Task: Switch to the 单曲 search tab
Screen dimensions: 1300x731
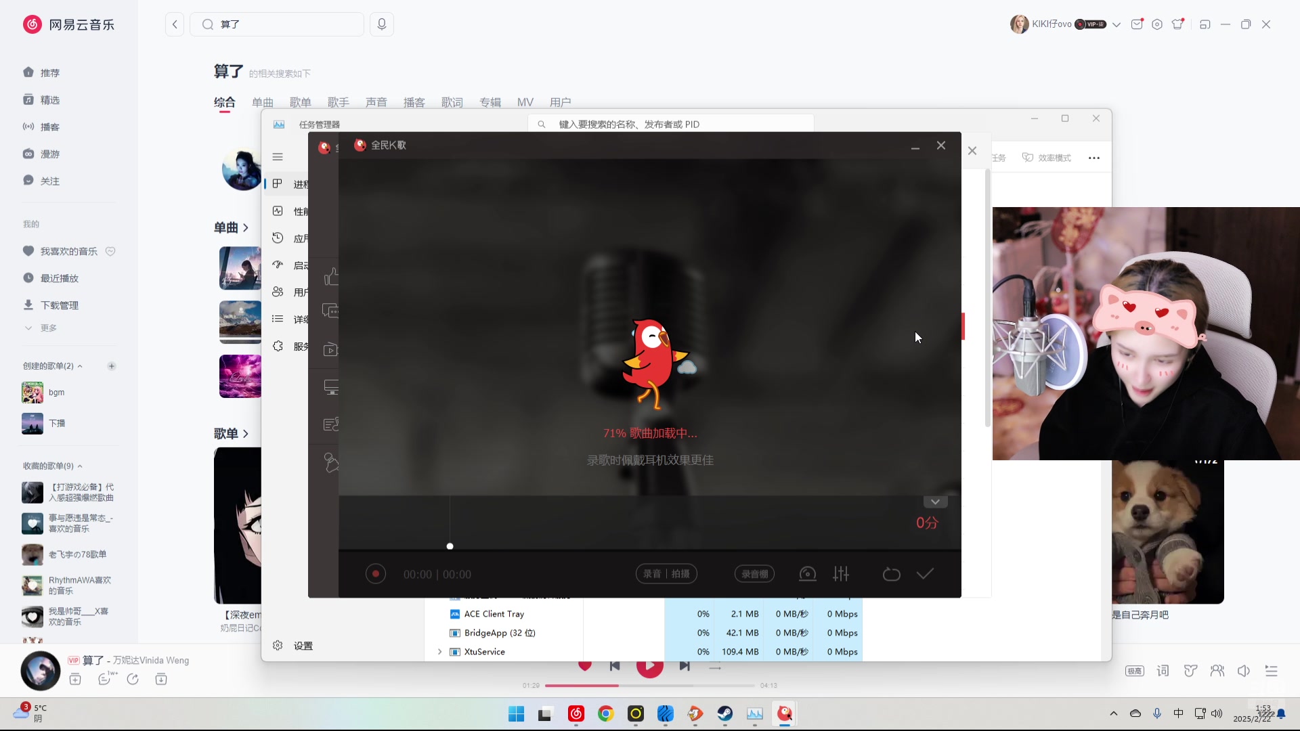Action: pyautogui.click(x=263, y=102)
